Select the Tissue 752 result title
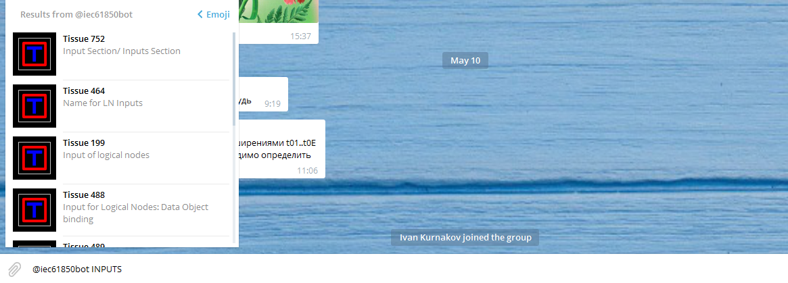Viewport: 788px width, 283px height. pos(84,38)
